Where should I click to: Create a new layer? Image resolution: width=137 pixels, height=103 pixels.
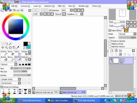(112, 51)
